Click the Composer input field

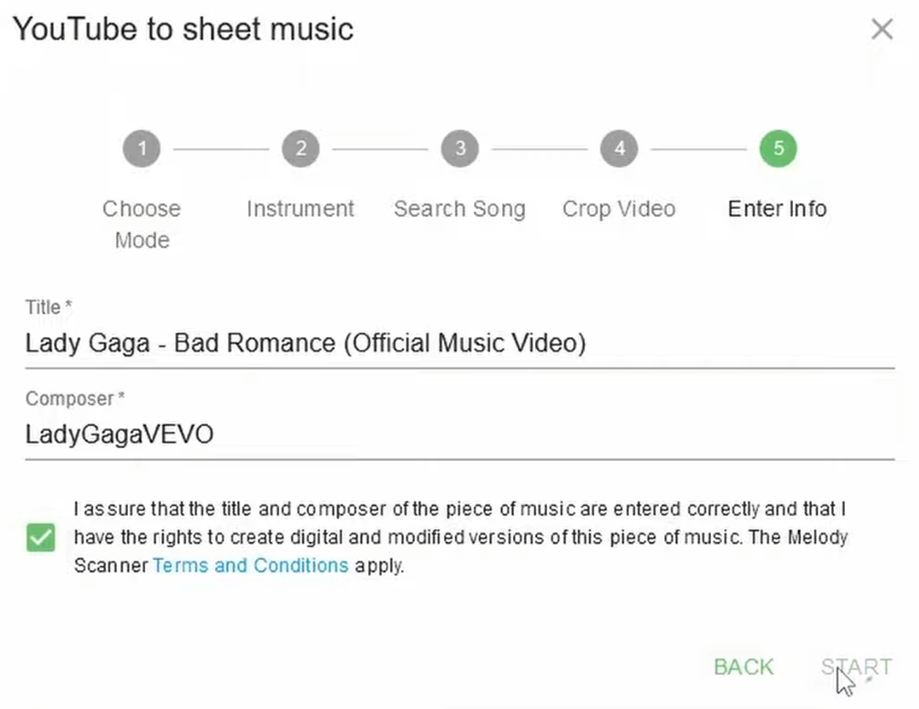[x=460, y=435]
